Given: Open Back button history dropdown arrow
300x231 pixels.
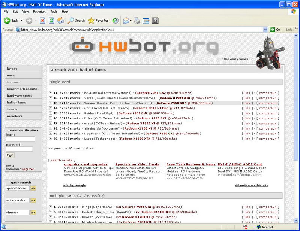Looking at the screenshot, I should (21, 21).
